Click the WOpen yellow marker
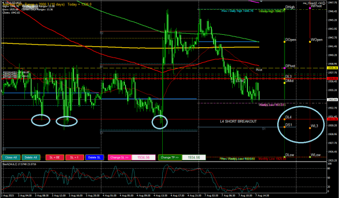This screenshot has height=198, width=339. click(x=310, y=42)
